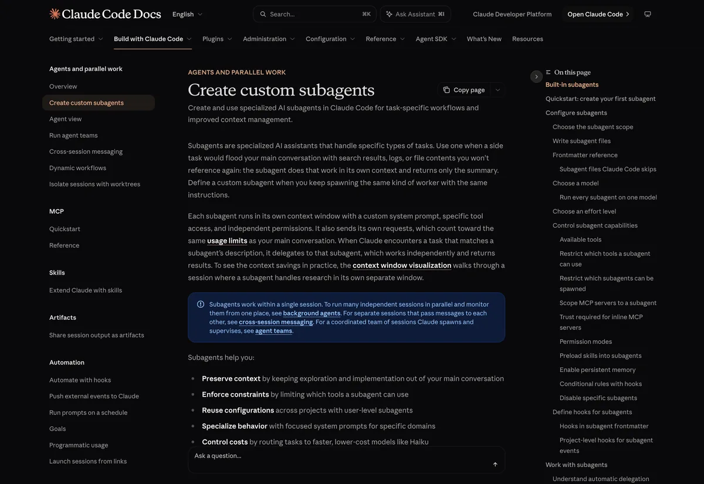The height and width of the screenshot is (484, 704).
Task: Jump to Frontmatter reference
Action: (x=585, y=155)
